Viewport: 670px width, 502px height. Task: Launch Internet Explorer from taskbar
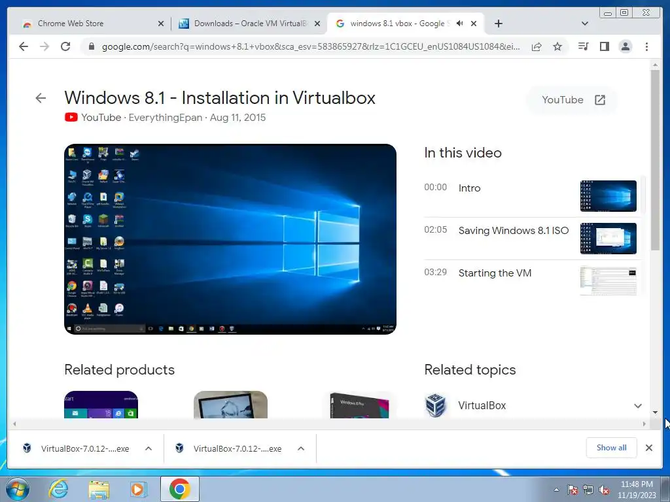pyautogui.click(x=58, y=489)
